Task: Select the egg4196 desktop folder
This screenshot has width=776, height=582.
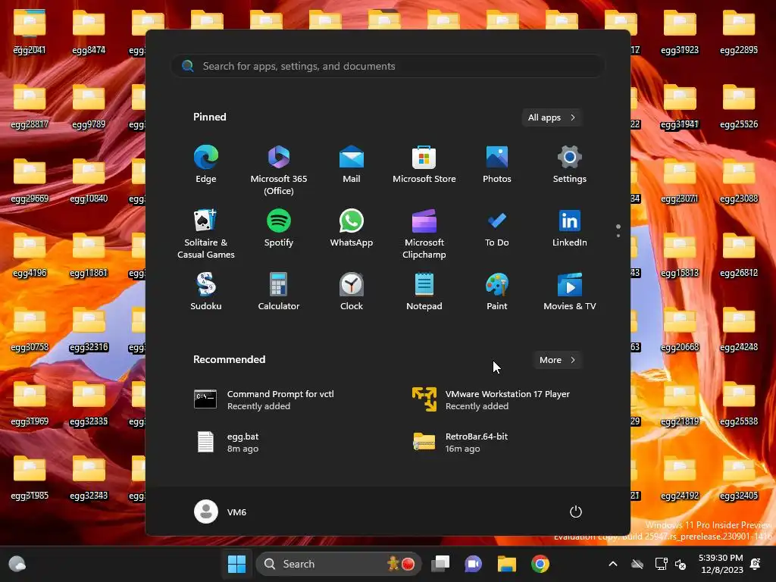Action: coord(30,255)
